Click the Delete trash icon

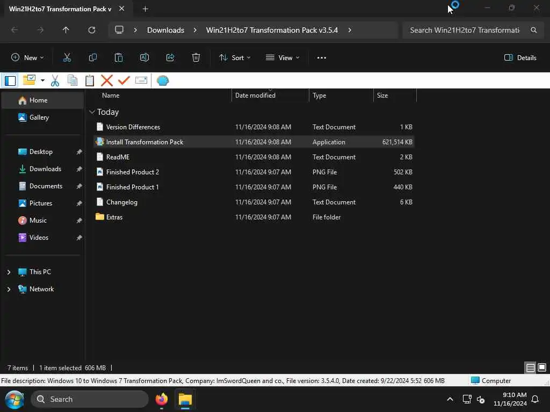pos(196,58)
